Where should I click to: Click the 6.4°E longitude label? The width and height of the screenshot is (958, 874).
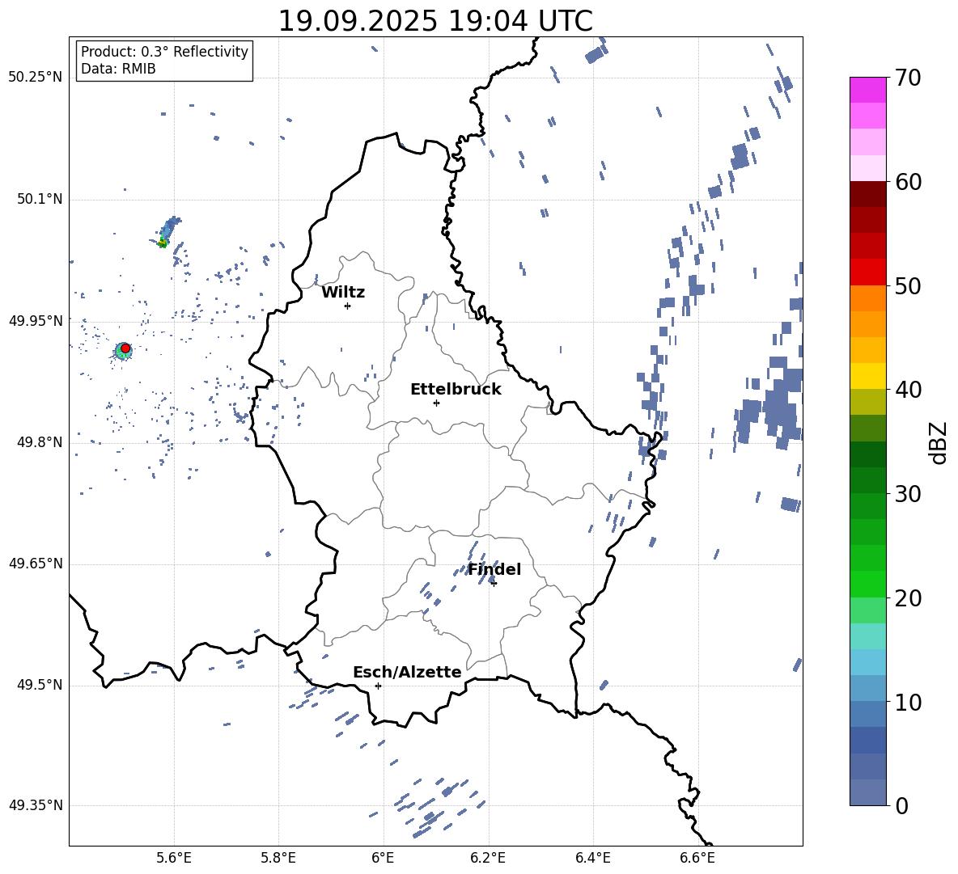click(x=593, y=859)
